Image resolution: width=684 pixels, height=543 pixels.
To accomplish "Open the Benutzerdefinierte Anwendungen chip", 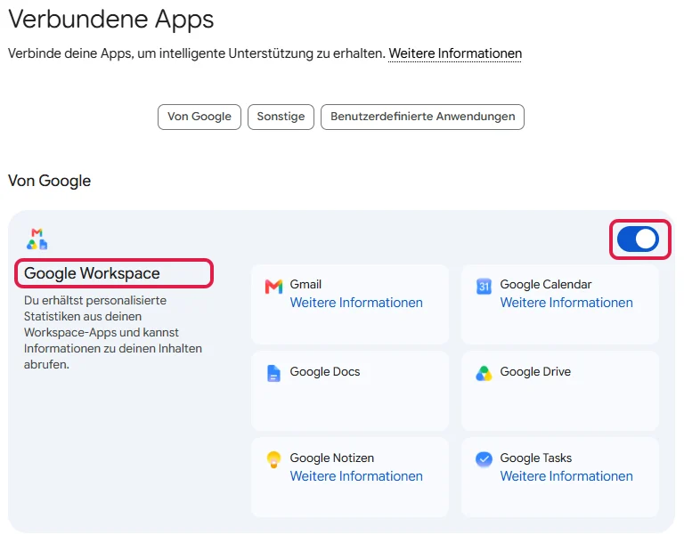I will [423, 117].
